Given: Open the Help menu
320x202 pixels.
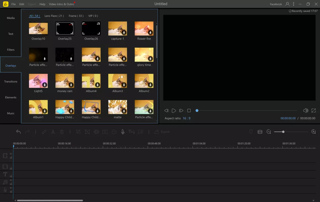Looking at the screenshot, I should pos(42,4).
